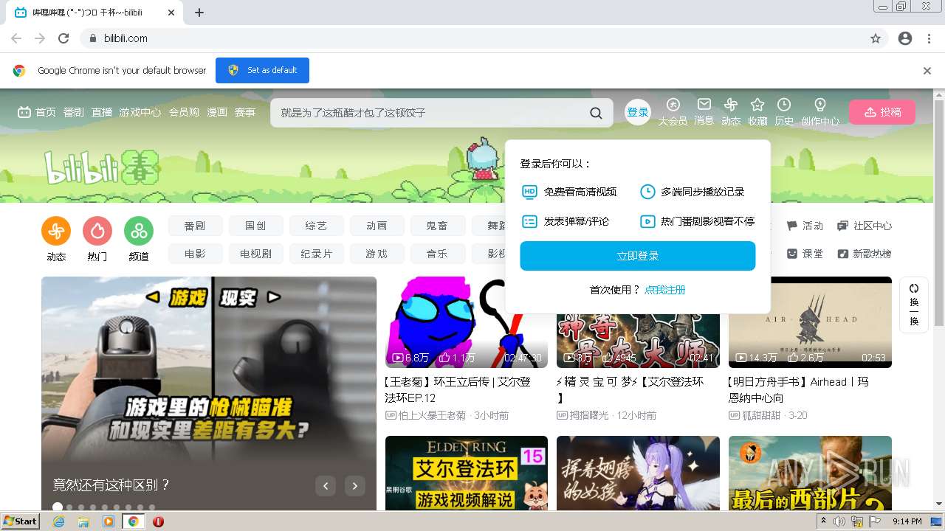The width and height of the screenshot is (945, 531).
Task: Select the 音乐 category tag
Action: [437, 254]
